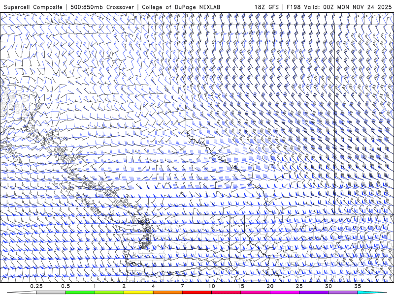The width and height of the screenshot is (394, 295).
Task: Click the gray color bar segment
Action: (51, 293)
